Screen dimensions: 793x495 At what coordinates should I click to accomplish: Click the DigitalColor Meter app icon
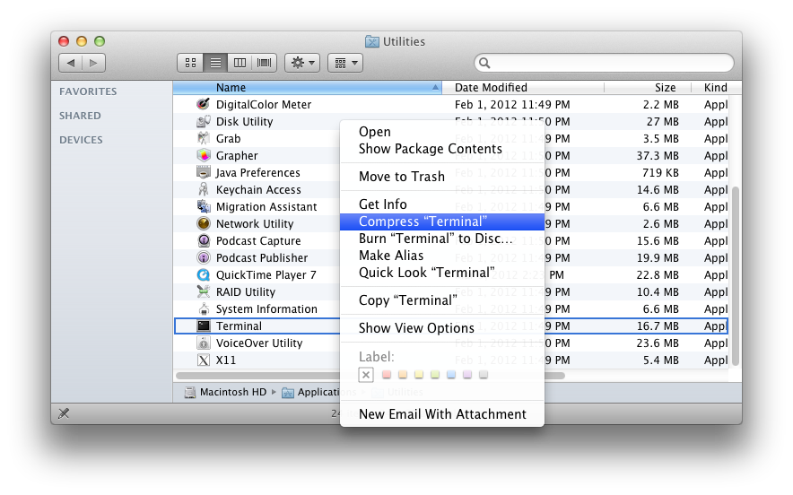204,104
